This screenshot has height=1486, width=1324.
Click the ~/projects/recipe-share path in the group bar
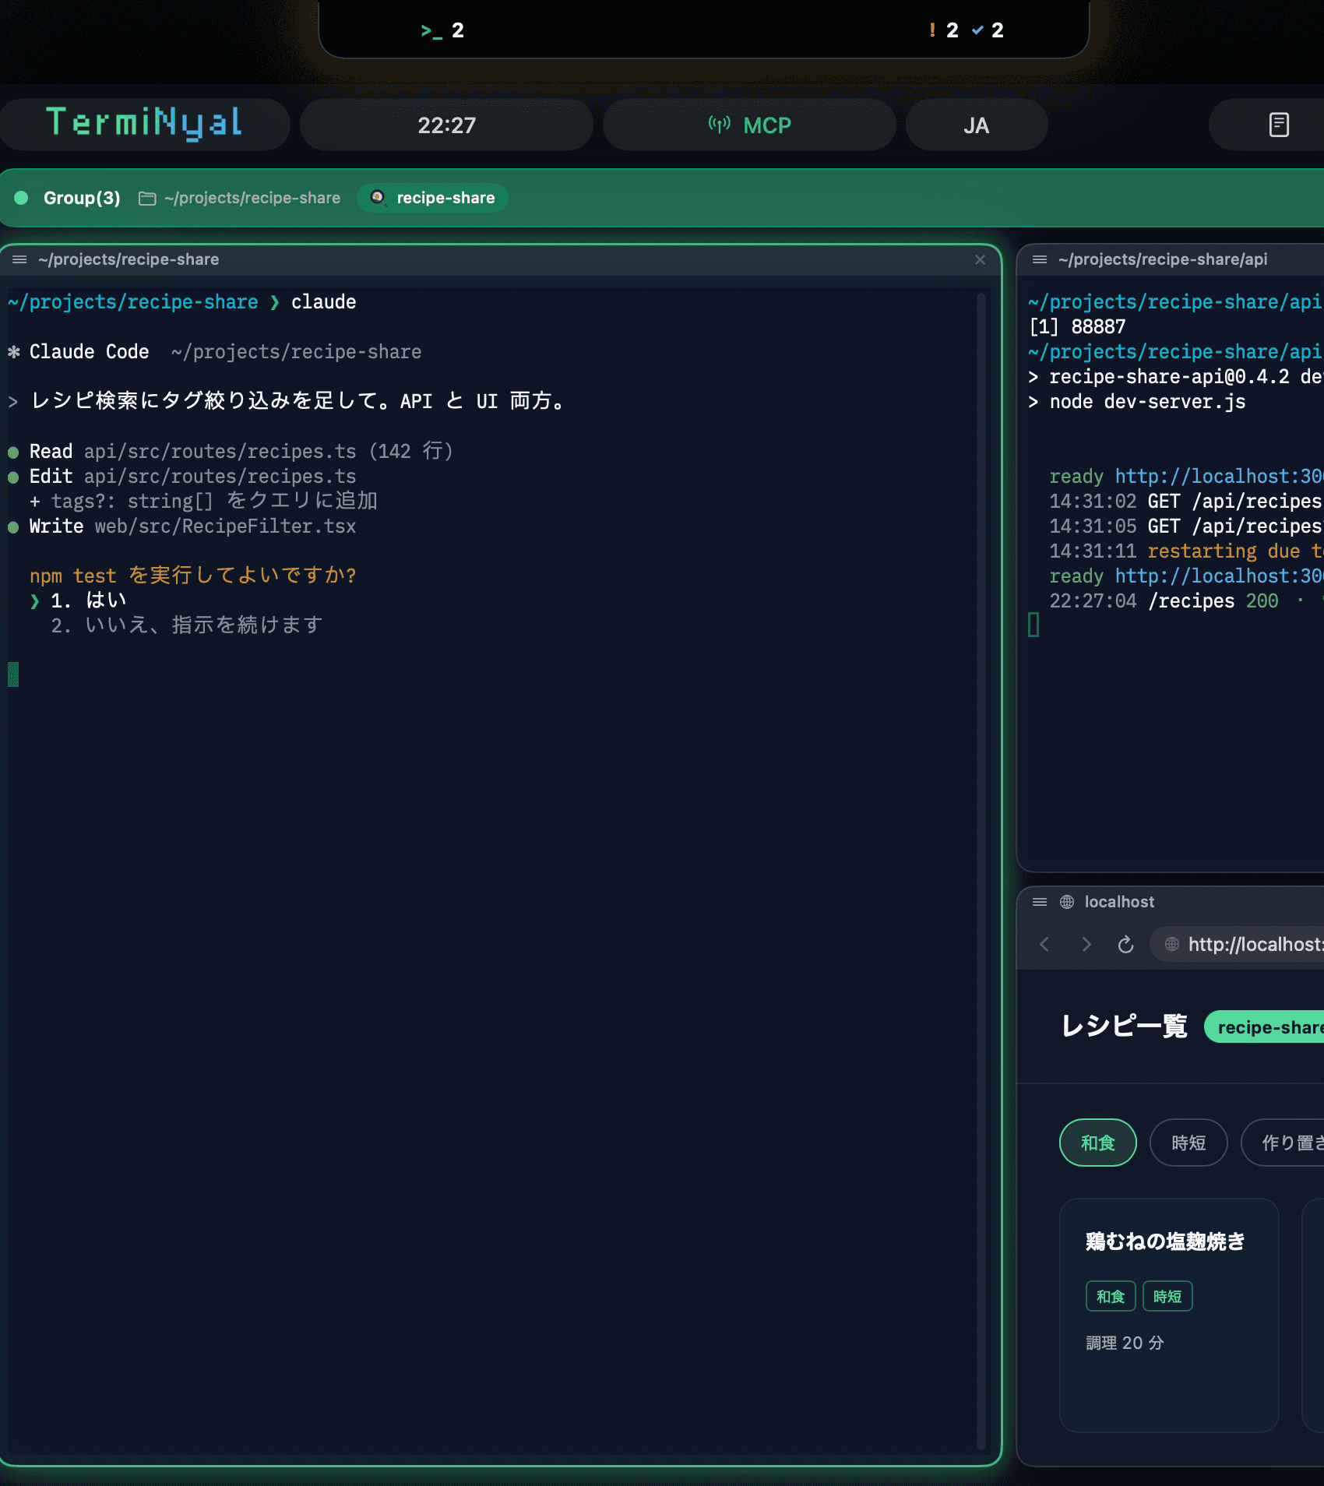[x=252, y=198]
